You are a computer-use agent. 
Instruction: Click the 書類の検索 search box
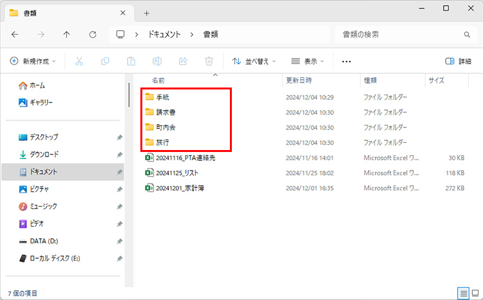point(399,35)
